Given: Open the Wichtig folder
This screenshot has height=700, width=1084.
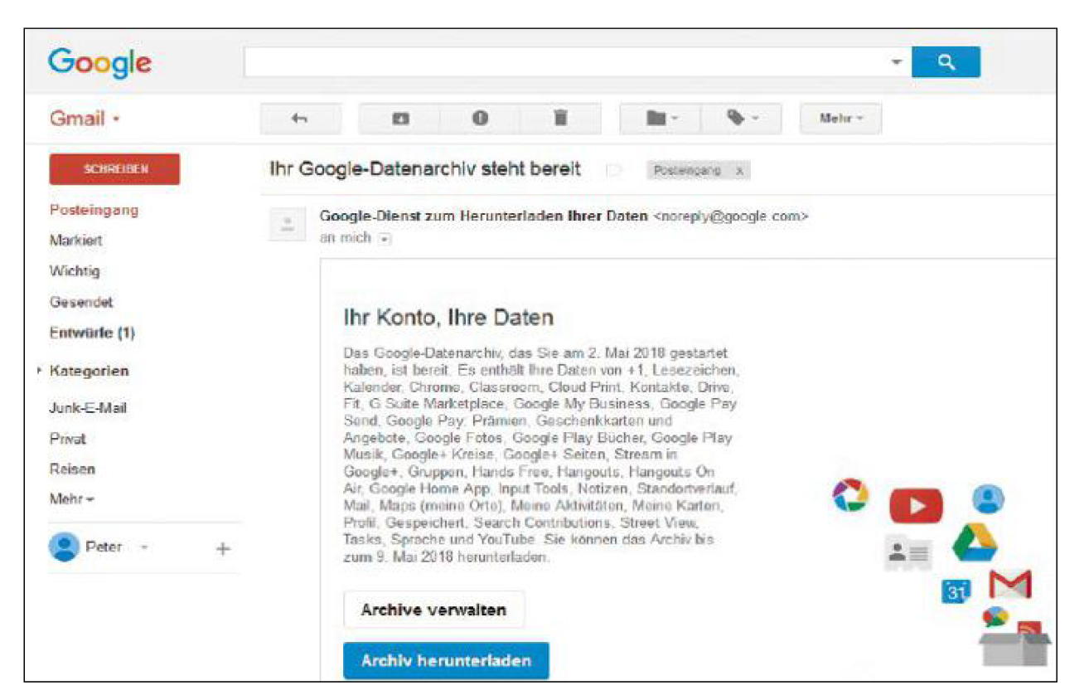Looking at the screenshot, I should point(75,271).
